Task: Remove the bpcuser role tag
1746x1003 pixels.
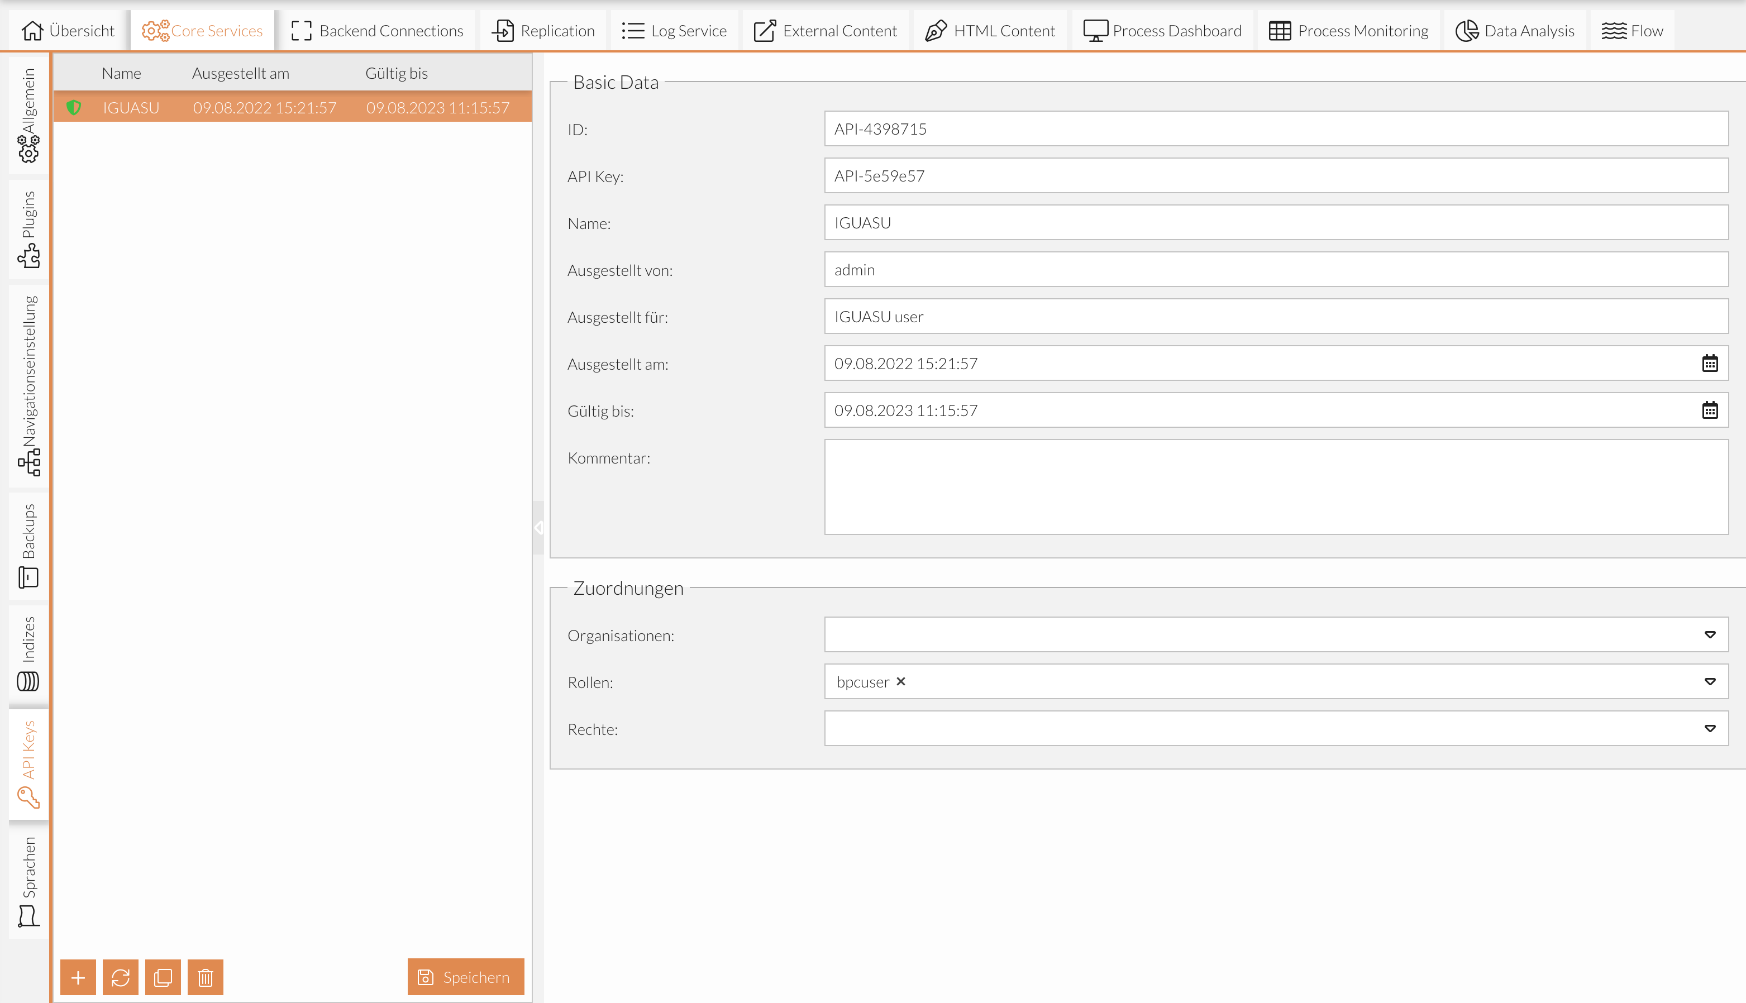Action: 901,681
